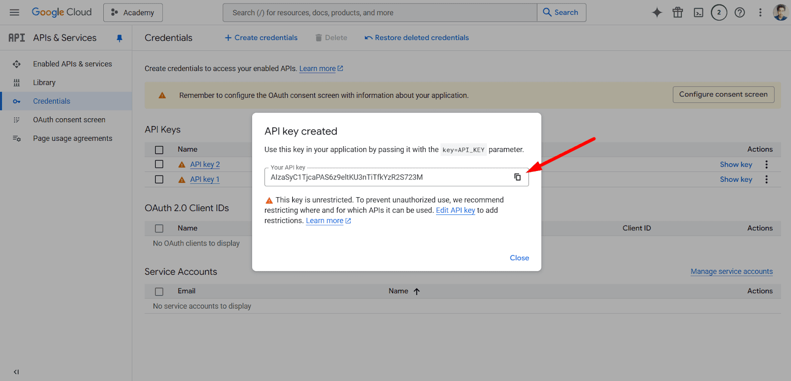Open notifications badge showing 2

[x=719, y=13]
